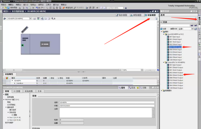Expand the Port 1 [X1 P1 R] tree node
Image resolution: width=201 pixels, height=129 pixels.
(8, 117)
